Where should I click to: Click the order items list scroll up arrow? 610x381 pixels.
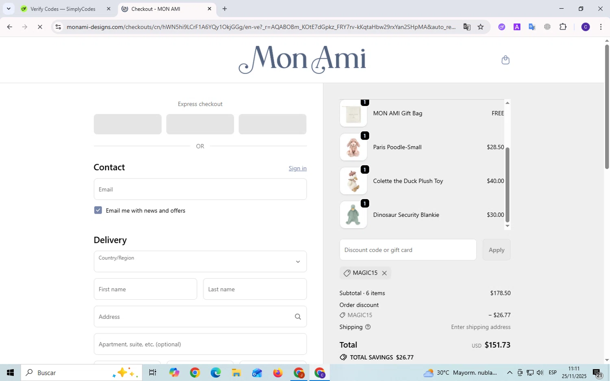pyautogui.click(x=508, y=103)
